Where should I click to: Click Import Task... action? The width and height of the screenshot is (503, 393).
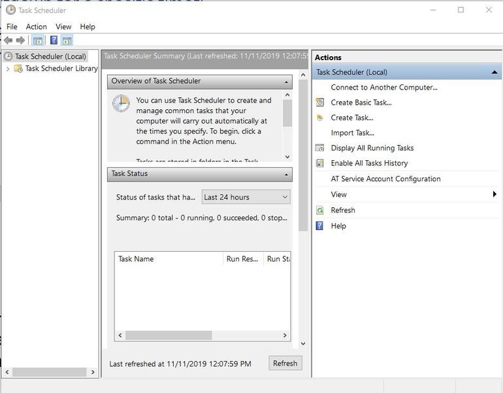click(x=353, y=133)
